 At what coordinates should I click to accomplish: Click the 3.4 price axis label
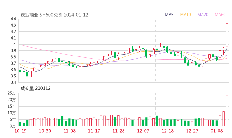point(13,82)
